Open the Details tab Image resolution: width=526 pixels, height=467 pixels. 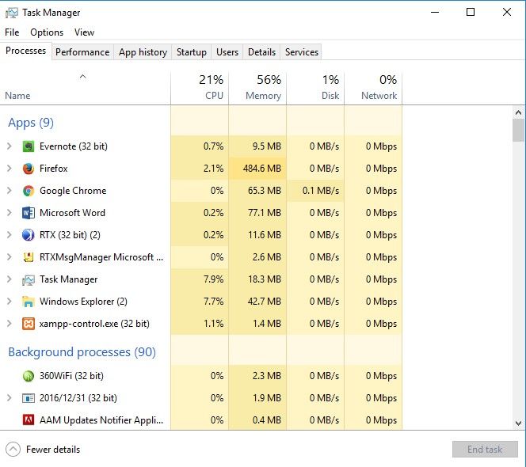(261, 52)
